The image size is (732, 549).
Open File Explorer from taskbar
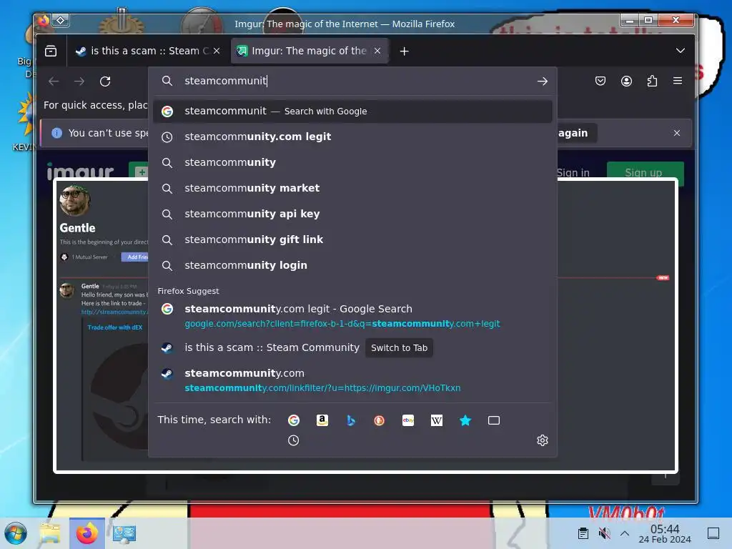click(x=50, y=533)
